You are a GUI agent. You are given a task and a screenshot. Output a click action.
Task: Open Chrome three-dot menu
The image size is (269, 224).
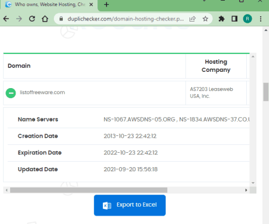(x=261, y=19)
